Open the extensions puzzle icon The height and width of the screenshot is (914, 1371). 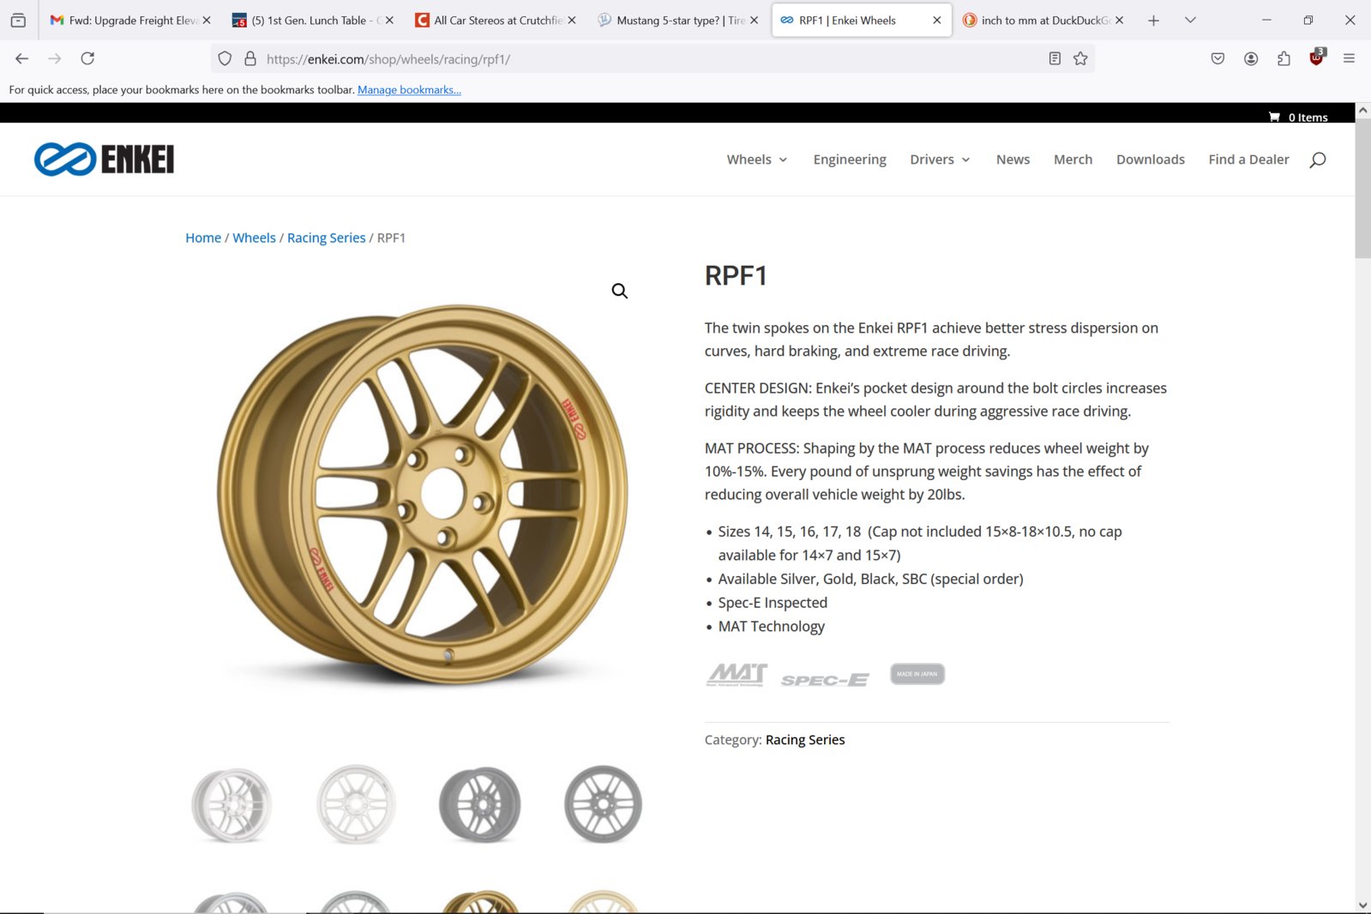[1284, 58]
